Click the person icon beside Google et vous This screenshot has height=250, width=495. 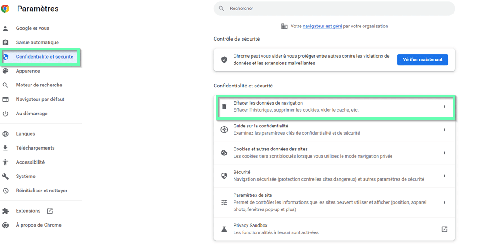pyautogui.click(x=5, y=28)
